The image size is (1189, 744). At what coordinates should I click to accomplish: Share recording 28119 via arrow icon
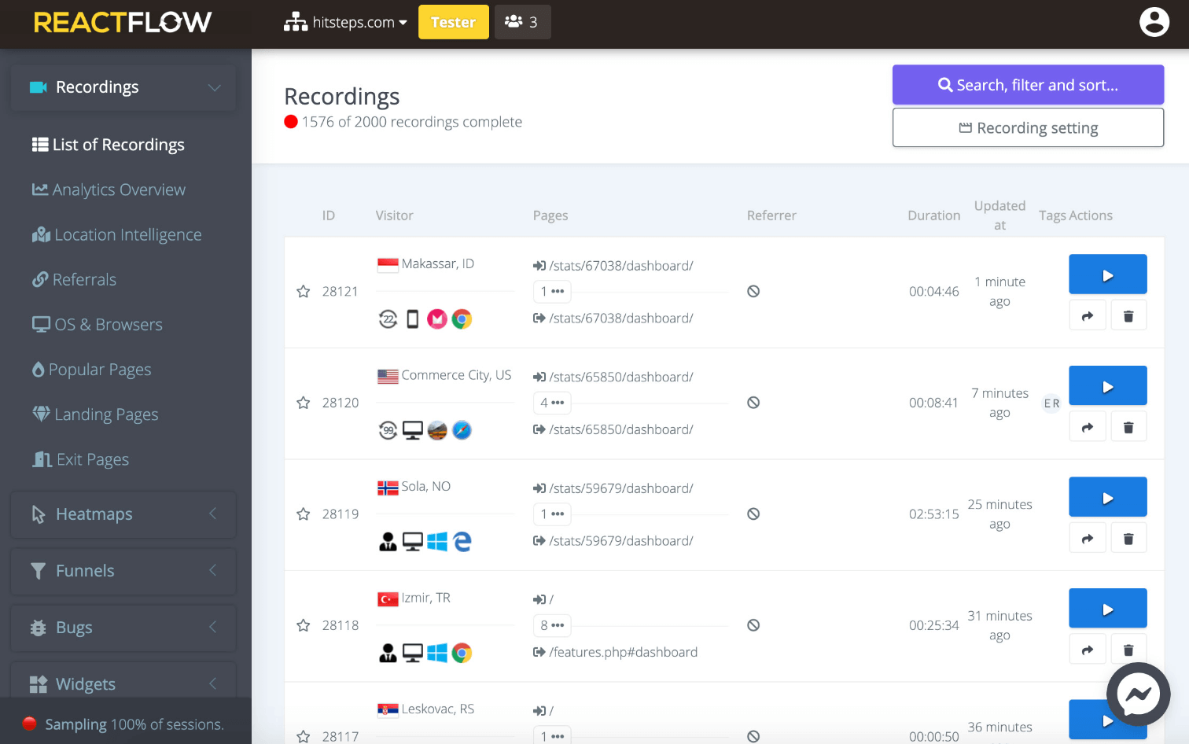coord(1088,539)
